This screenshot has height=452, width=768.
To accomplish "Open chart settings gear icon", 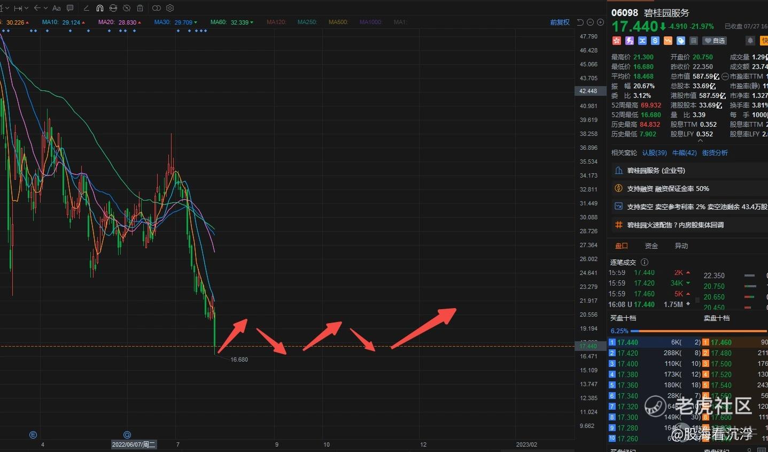I will 170,8.
